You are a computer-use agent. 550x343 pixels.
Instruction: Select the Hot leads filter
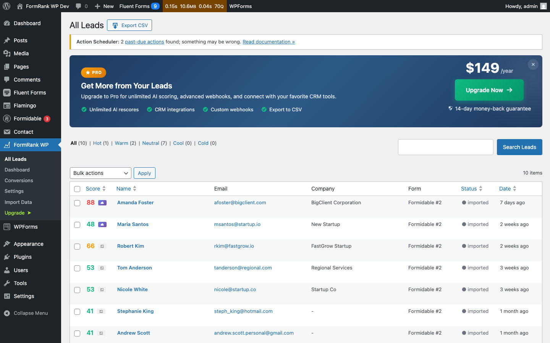(x=97, y=143)
